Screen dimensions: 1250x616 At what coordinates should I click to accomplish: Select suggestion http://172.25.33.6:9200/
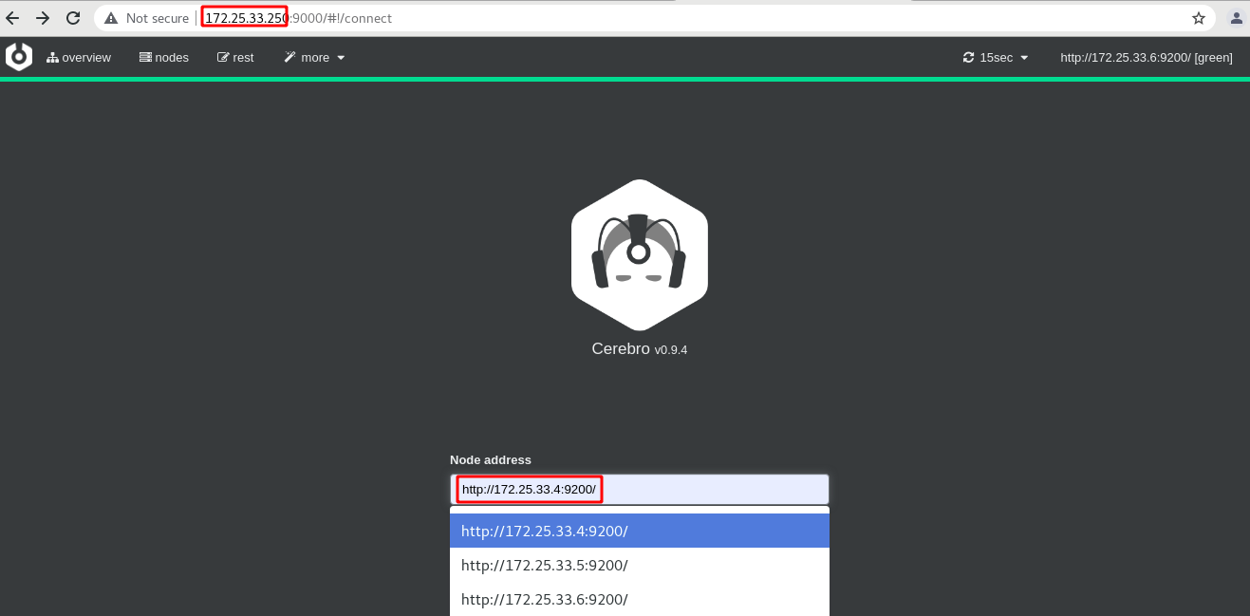640,600
